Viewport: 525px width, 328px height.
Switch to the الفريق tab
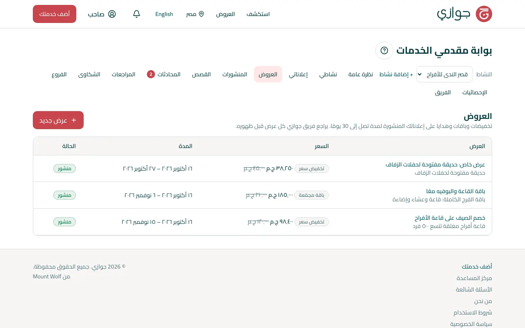(x=443, y=92)
